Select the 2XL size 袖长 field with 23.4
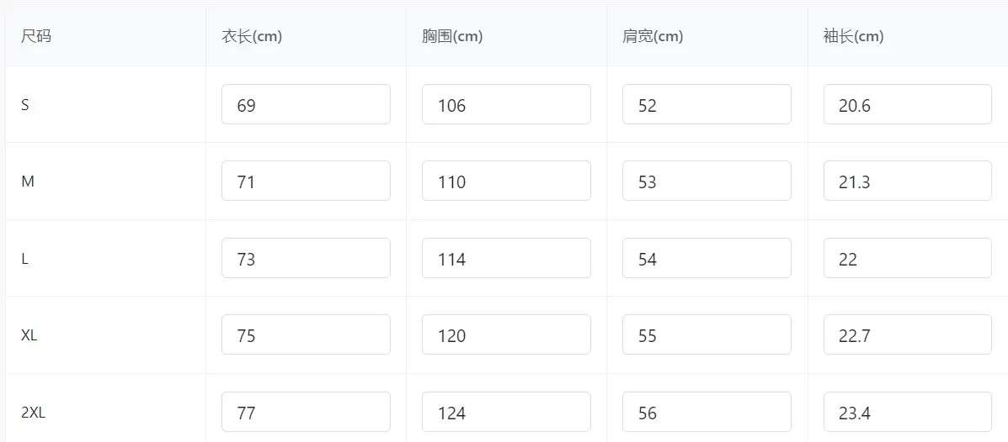 [907, 413]
